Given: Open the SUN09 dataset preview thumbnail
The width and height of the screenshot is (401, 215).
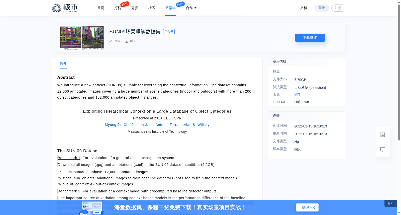Looking at the screenshot, I should click(x=82, y=38).
